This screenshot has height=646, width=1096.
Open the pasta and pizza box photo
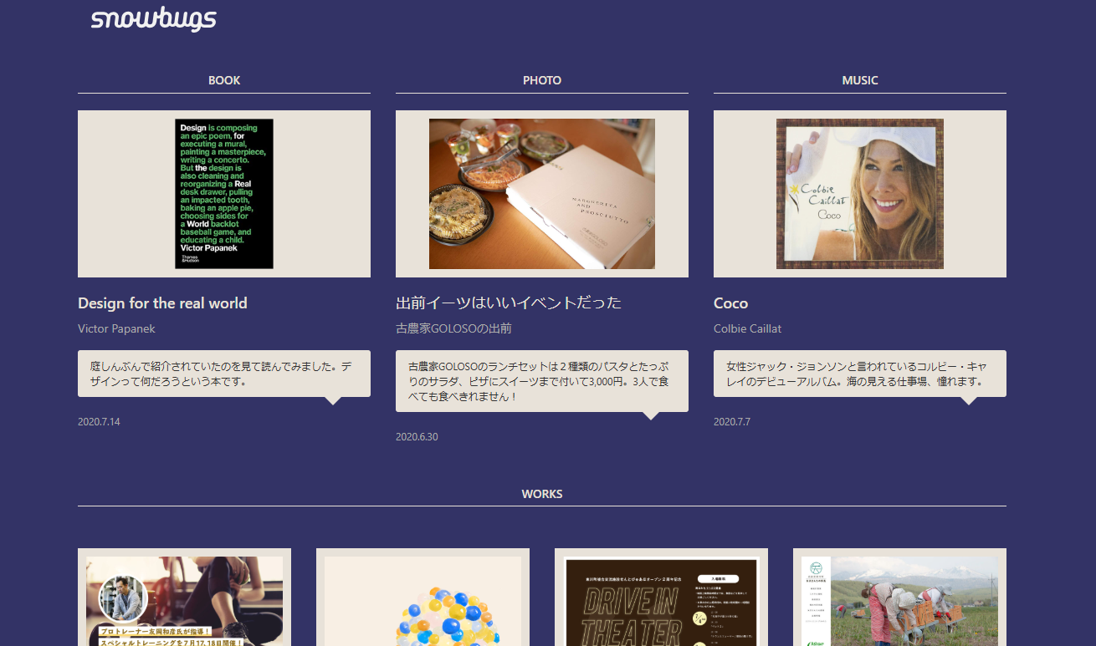[x=542, y=194]
